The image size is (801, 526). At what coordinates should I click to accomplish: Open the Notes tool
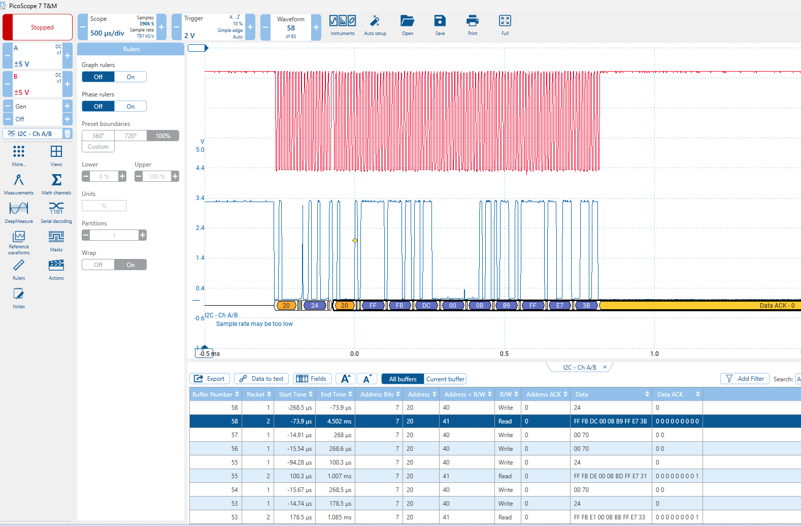(19, 298)
